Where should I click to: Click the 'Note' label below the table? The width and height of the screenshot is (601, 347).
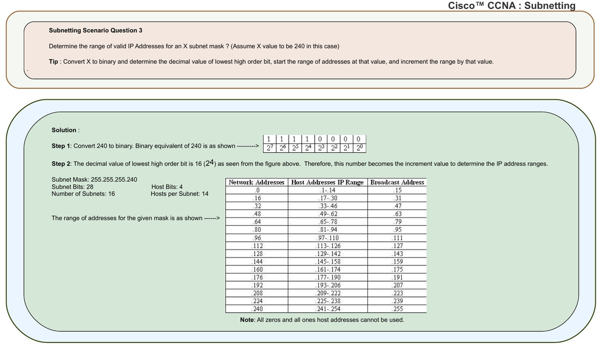coord(247,320)
